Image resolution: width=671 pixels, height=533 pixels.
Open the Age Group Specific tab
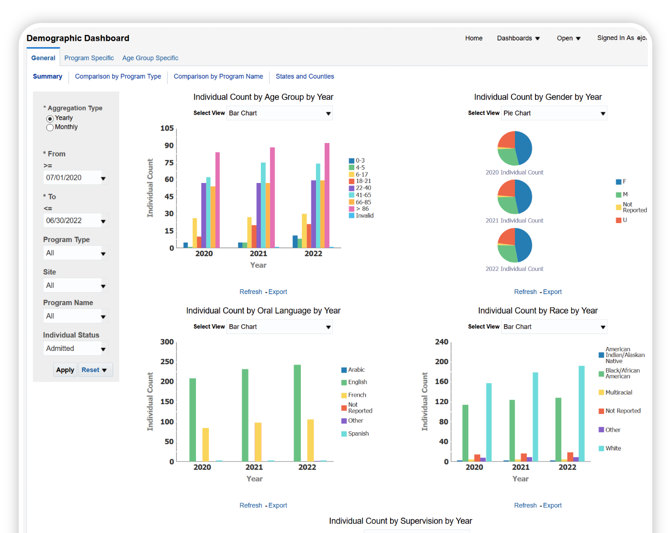[150, 58]
